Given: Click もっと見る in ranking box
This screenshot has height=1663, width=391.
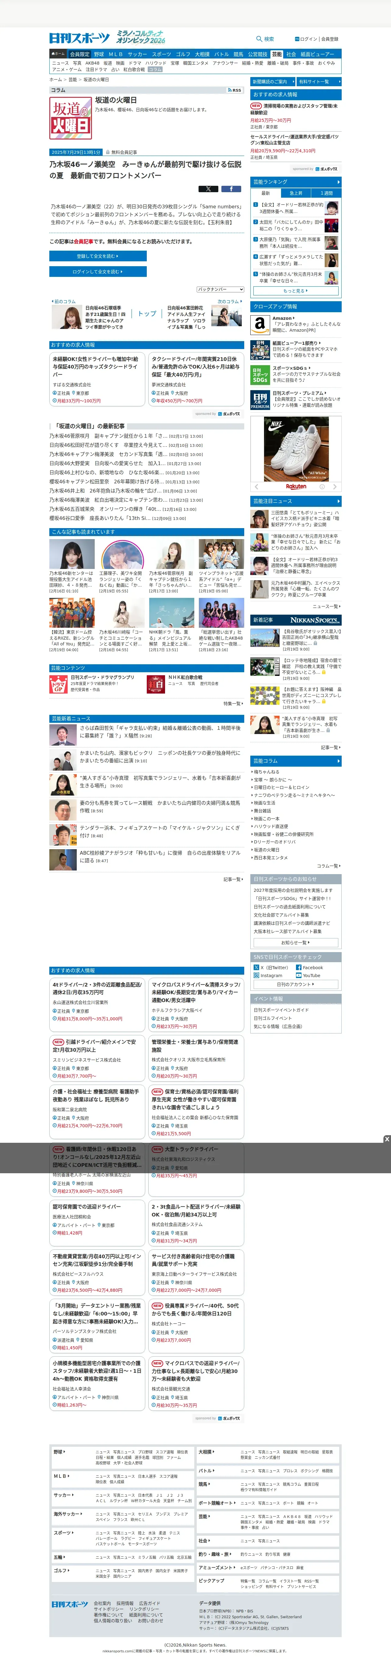Looking at the screenshot, I should click(295, 291).
